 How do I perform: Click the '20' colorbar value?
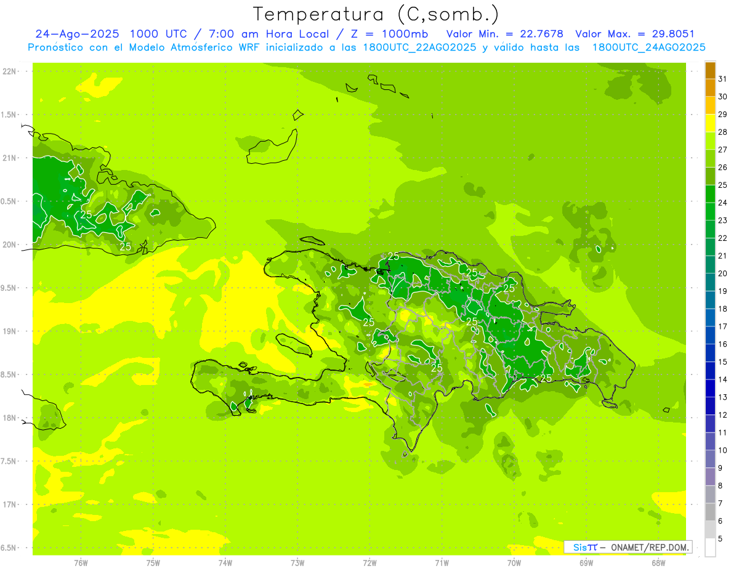click(x=723, y=273)
